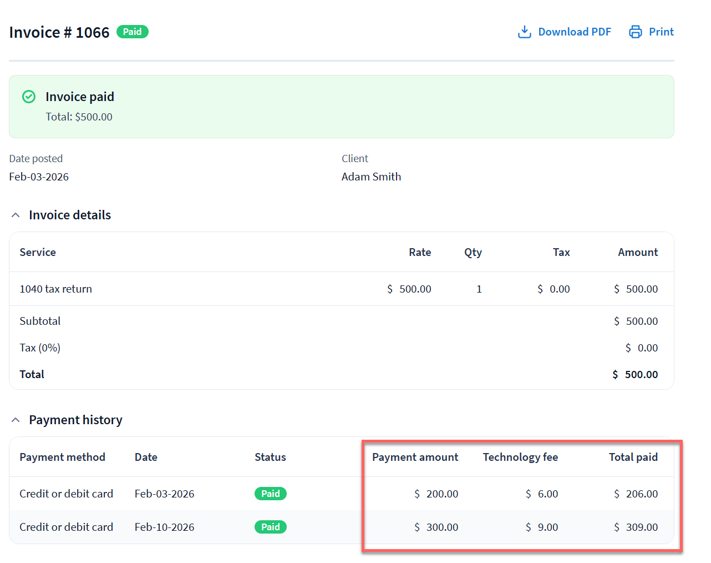Click the Invoice details heading
Image resolution: width=711 pixels, height=563 pixels.
70,215
